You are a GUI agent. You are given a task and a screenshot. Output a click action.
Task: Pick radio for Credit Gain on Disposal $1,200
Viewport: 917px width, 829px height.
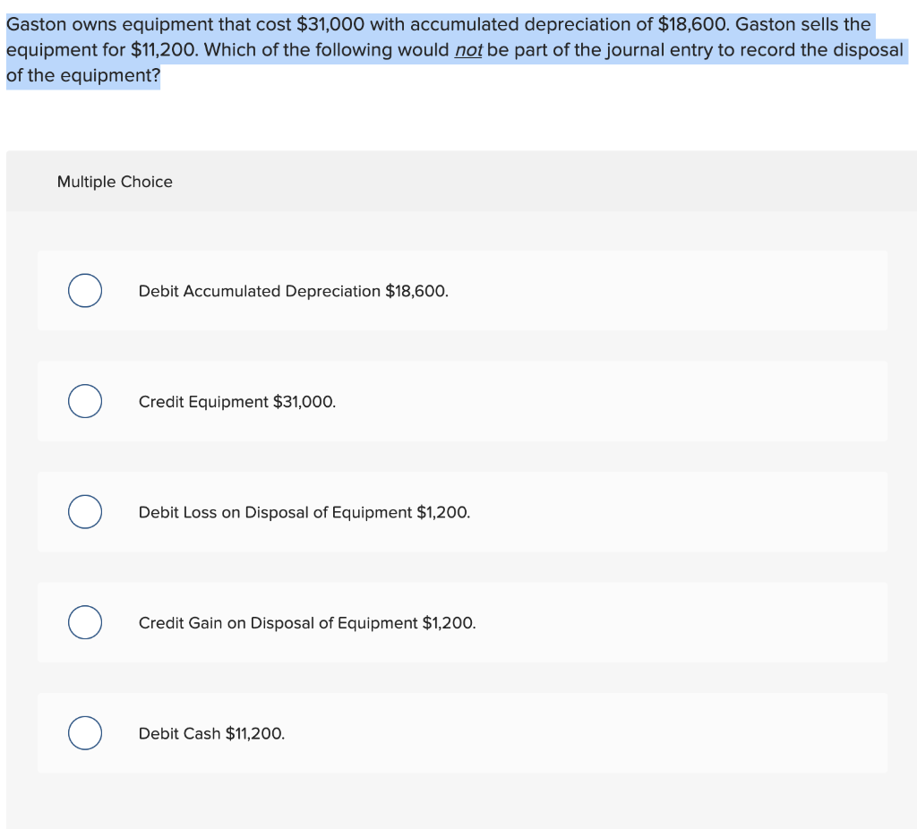click(x=85, y=622)
